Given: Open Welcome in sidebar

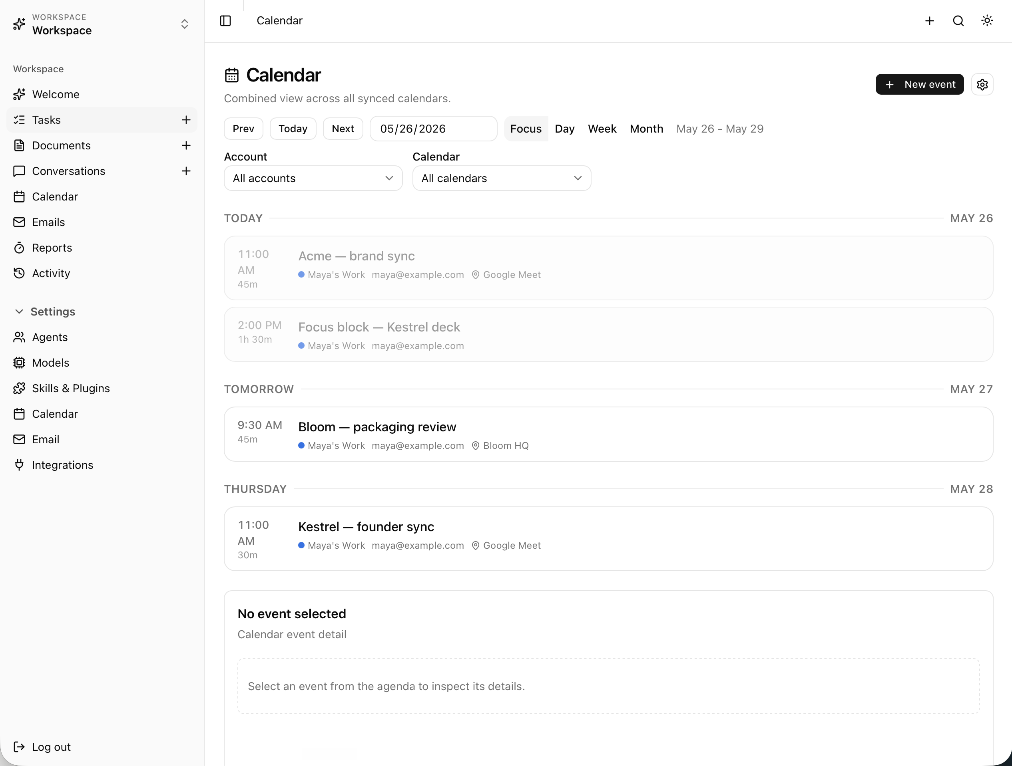Looking at the screenshot, I should [x=102, y=94].
